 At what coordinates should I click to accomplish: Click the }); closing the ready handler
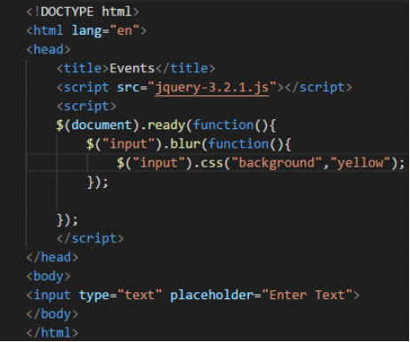point(68,220)
